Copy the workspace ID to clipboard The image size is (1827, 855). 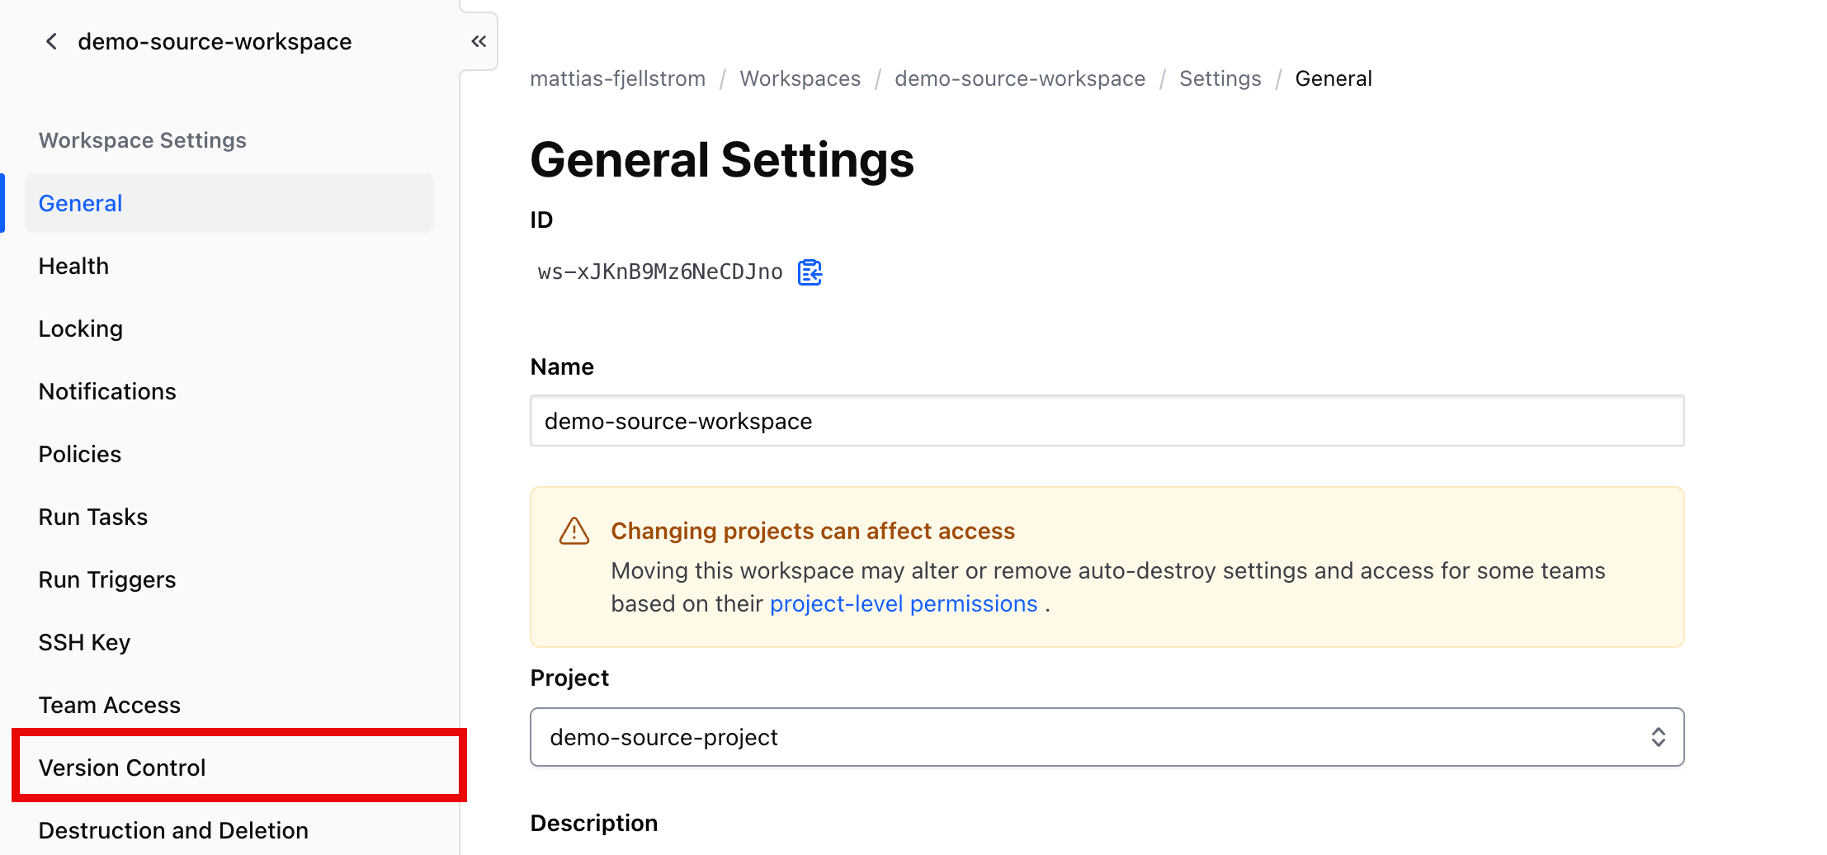pyautogui.click(x=810, y=272)
